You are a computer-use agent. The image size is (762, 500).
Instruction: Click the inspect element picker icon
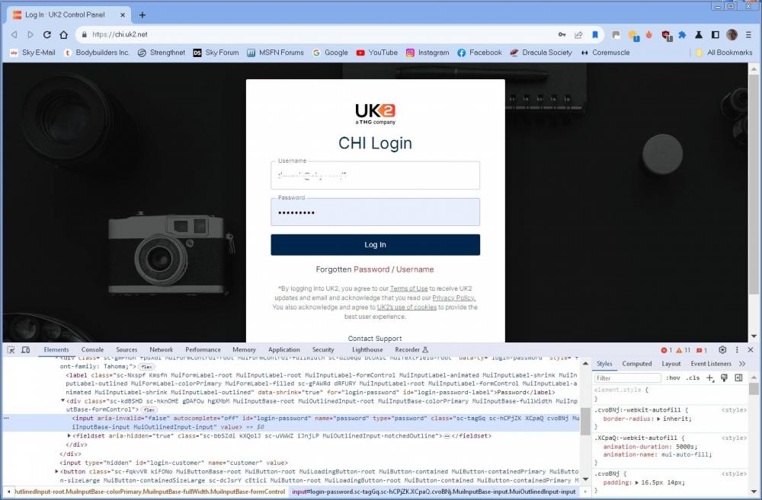click(11, 350)
